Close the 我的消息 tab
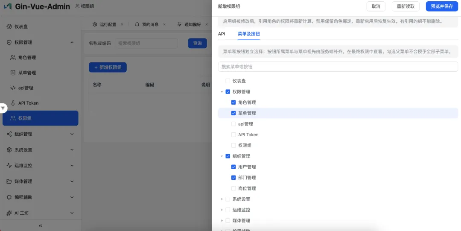The image size is (461, 231). tap(164, 24)
